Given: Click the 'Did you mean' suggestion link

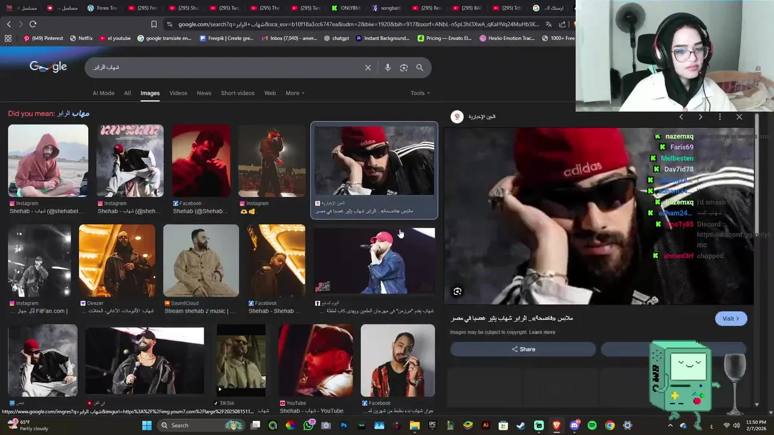Looking at the screenshot, I should (x=73, y=114).
